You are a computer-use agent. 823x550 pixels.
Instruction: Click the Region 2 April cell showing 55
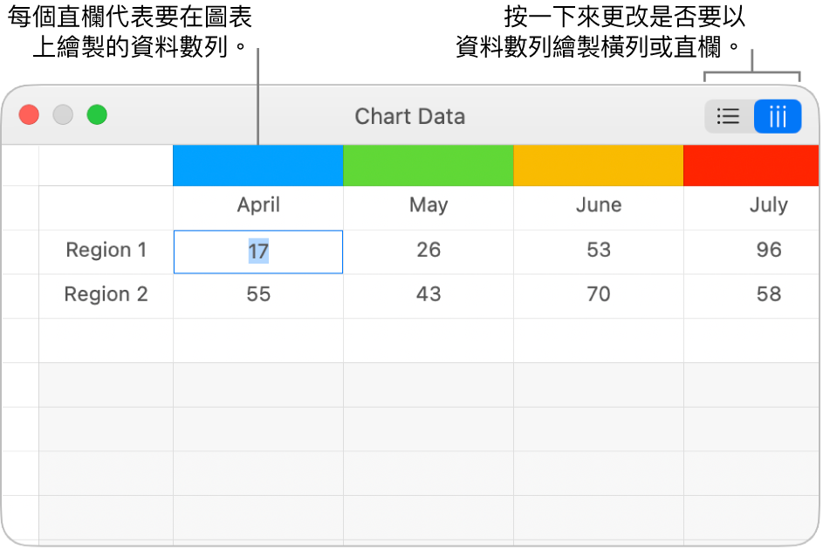click(258, 295)
